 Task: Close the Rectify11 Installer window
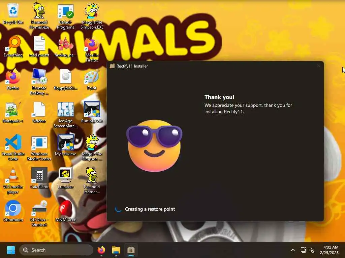[319, 66]
